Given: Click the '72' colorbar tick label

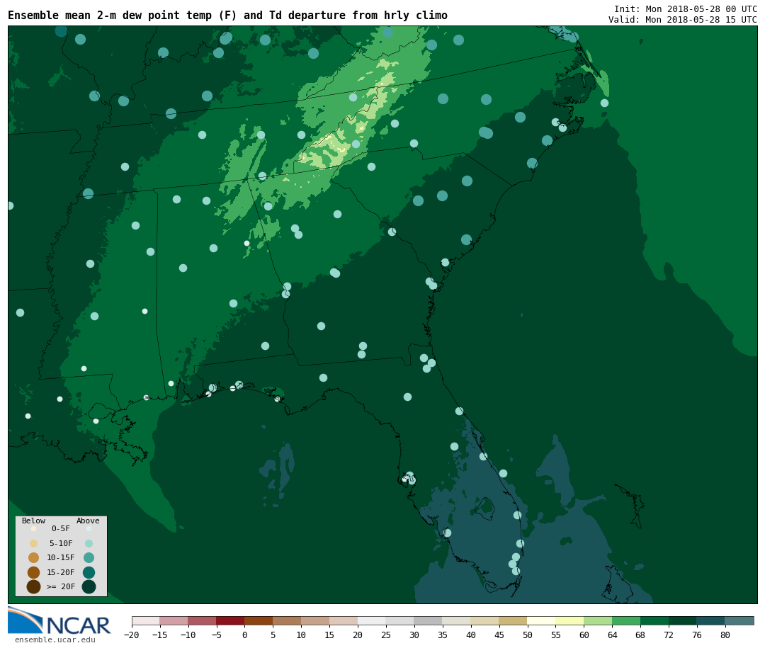Looking at the screenshot, I should (669, 635).
